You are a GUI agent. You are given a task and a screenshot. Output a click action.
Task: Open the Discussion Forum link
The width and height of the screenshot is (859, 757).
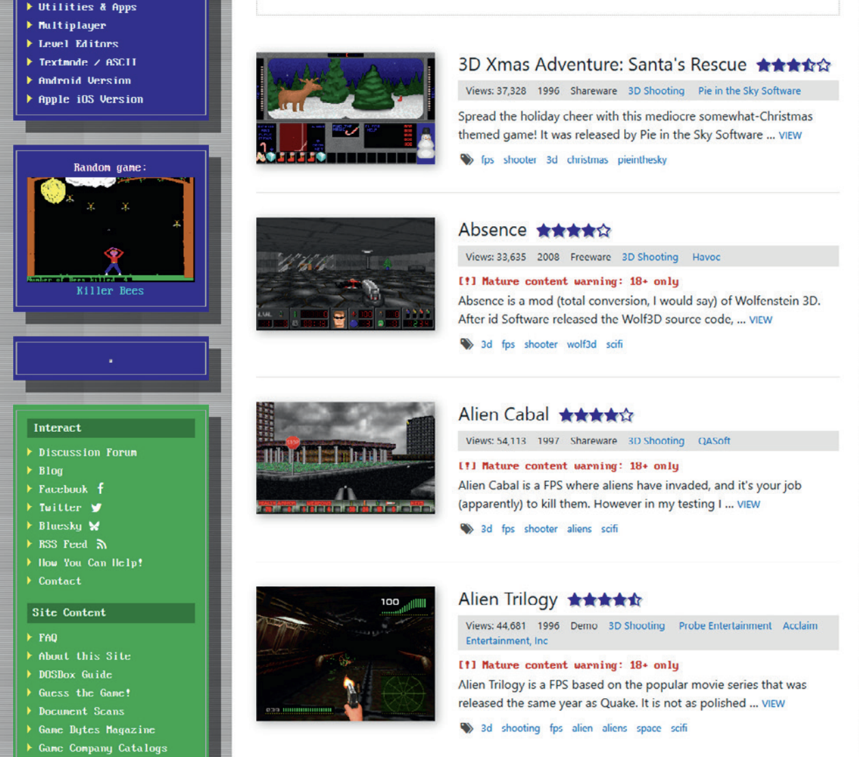(87, 452)
